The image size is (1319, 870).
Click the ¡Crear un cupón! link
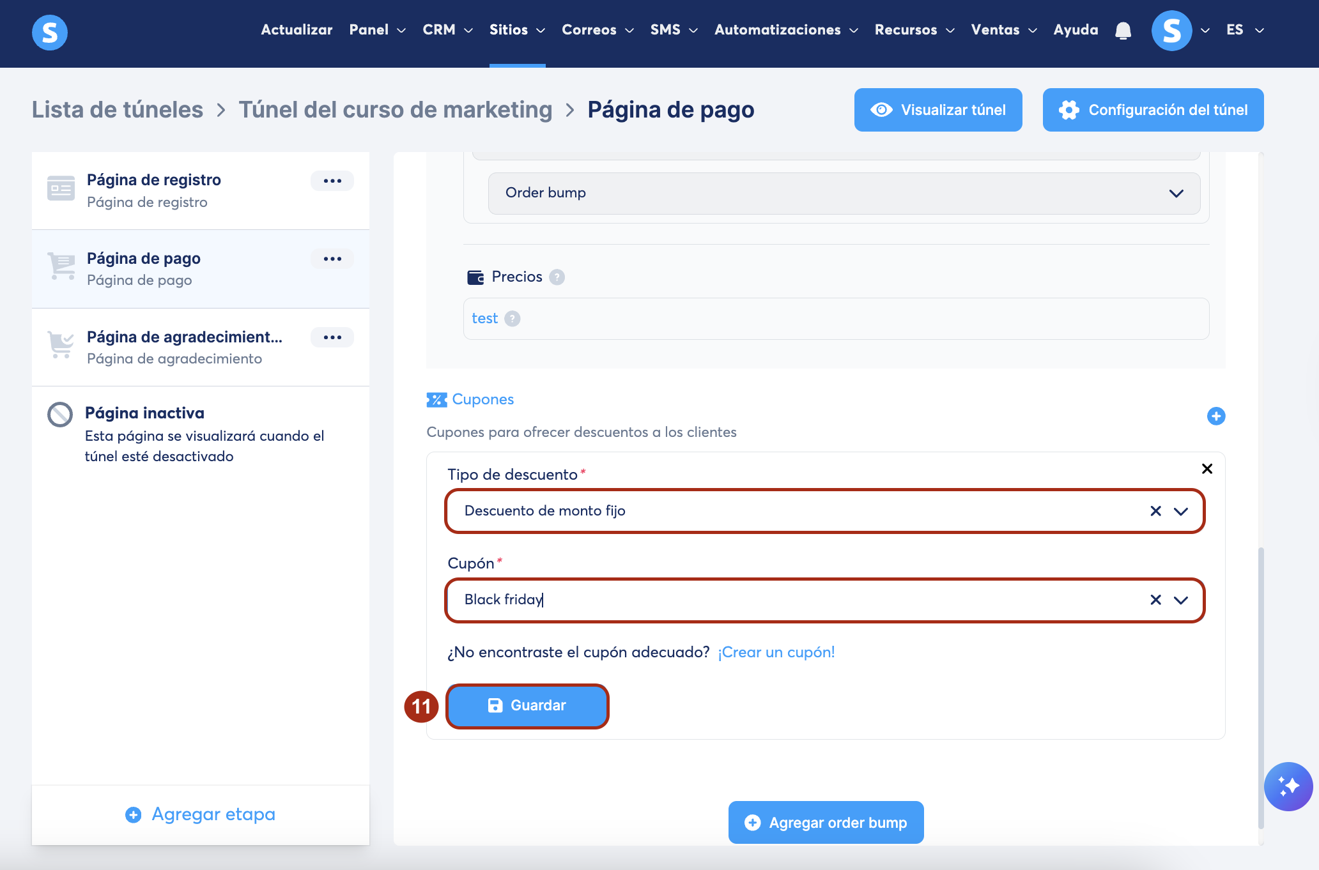pyautogui.click(x=776, y=652)
